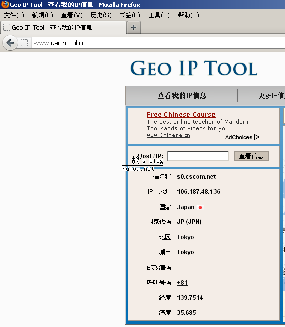Click the hostname value s0.cscom.net
This screenshot has height=327, width=285.
coord(196,177)
